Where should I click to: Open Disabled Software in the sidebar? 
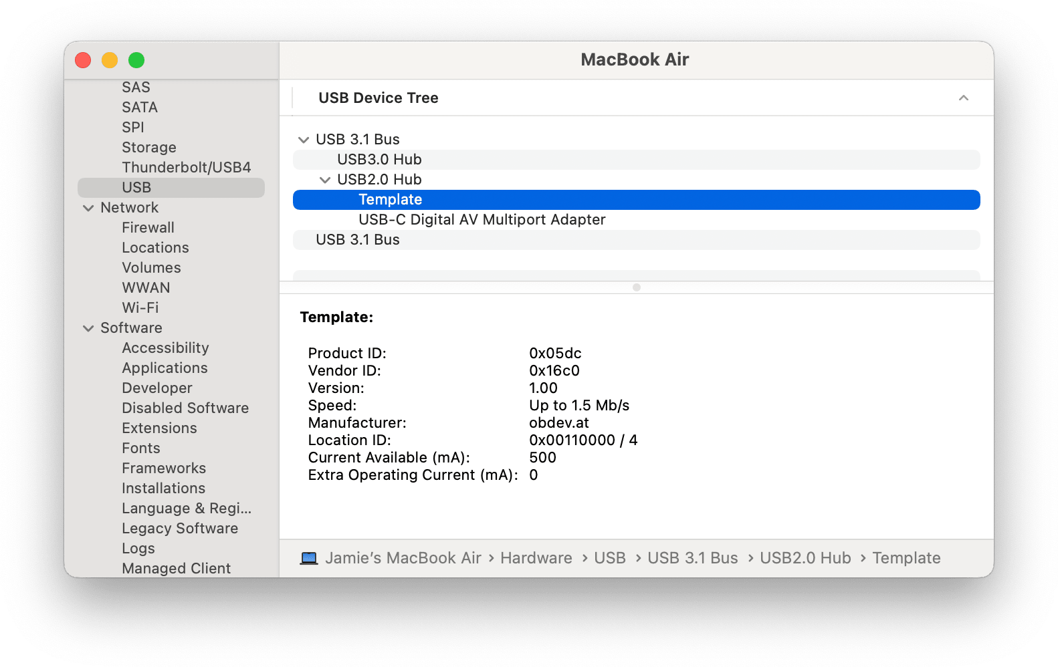[x=185, y=408]
